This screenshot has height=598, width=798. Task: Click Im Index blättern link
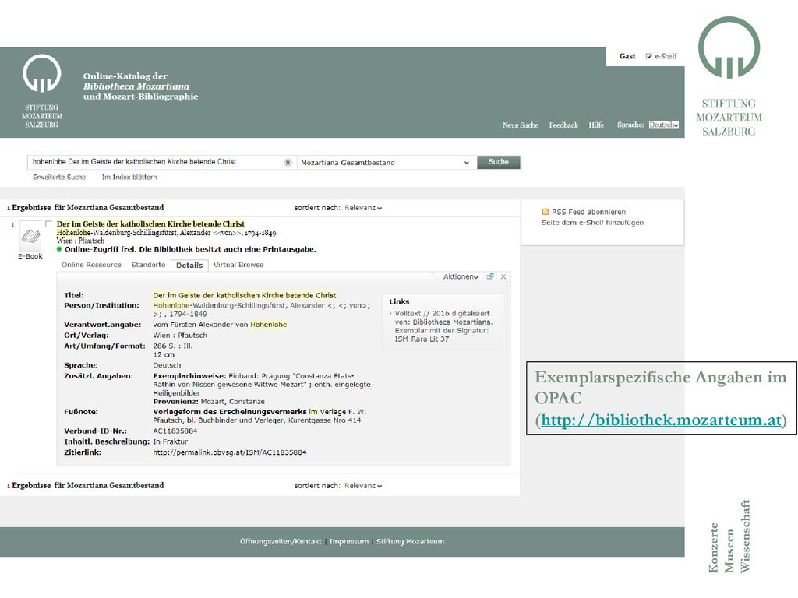click(129, 177)
